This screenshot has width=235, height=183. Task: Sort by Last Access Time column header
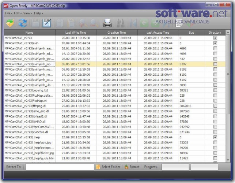click(x=158, y=33)
